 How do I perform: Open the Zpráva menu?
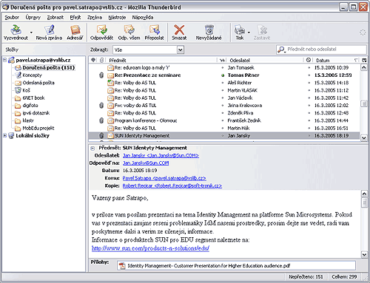click(95, 17)
